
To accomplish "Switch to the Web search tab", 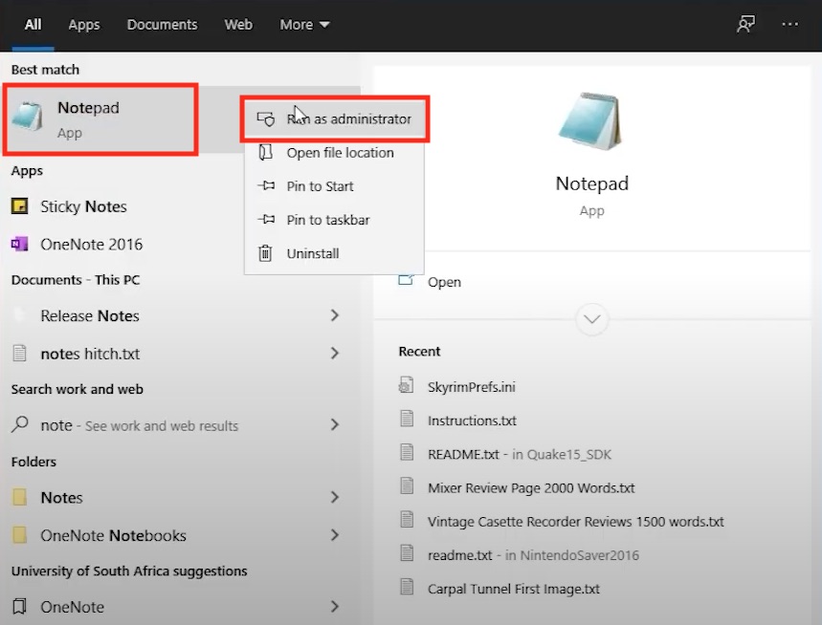I will [238, 25].
